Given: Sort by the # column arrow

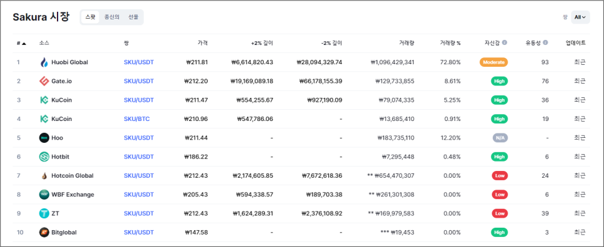Looking at the screenshot, I should click(24, 44).
